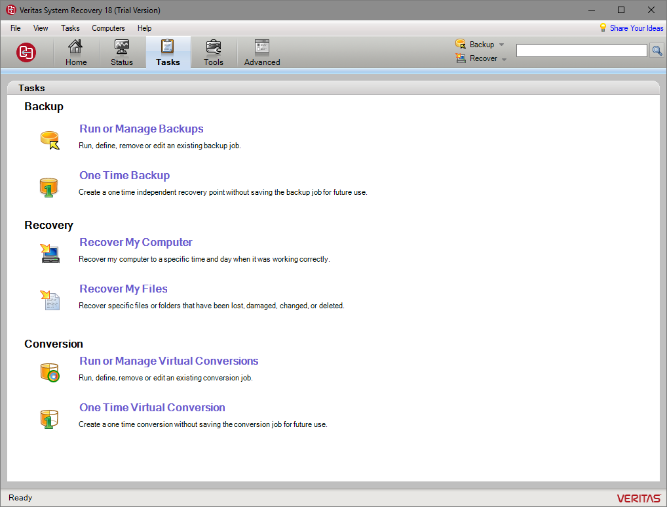Open the Home tab house icon
The width and height of the screenshot is (667, 507).
(76, 47)
